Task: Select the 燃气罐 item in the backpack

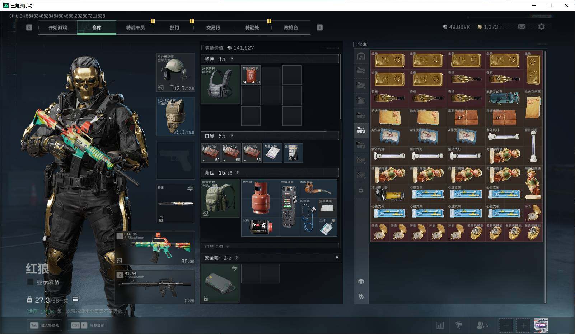Action: coord(261,198)
